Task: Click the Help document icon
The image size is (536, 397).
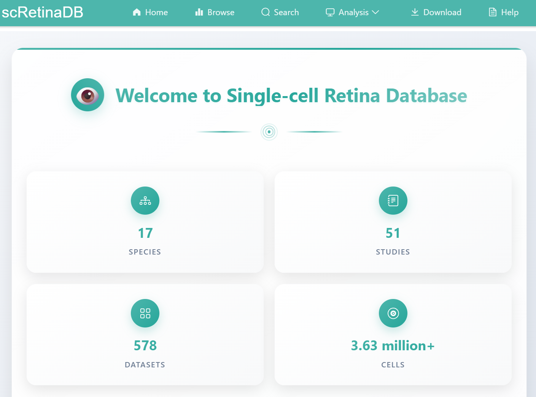Action: pyautogui.click(x=493, y=13)
